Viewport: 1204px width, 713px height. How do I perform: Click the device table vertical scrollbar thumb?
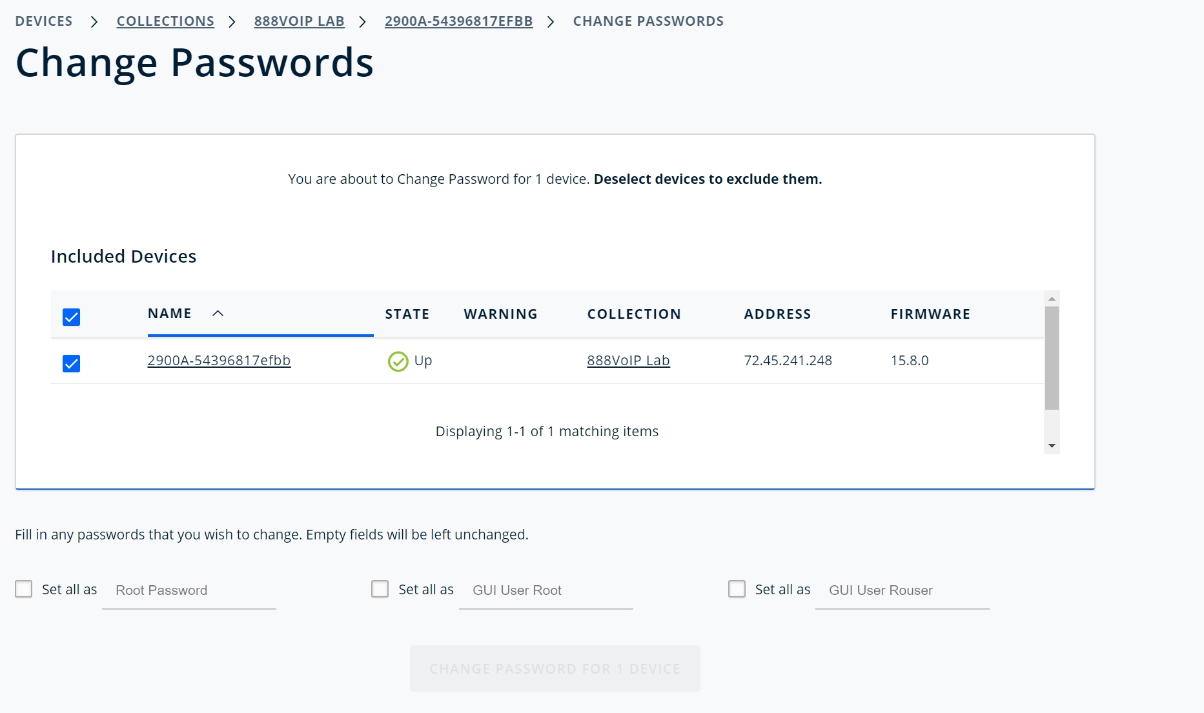click(x=1052, y=358)
